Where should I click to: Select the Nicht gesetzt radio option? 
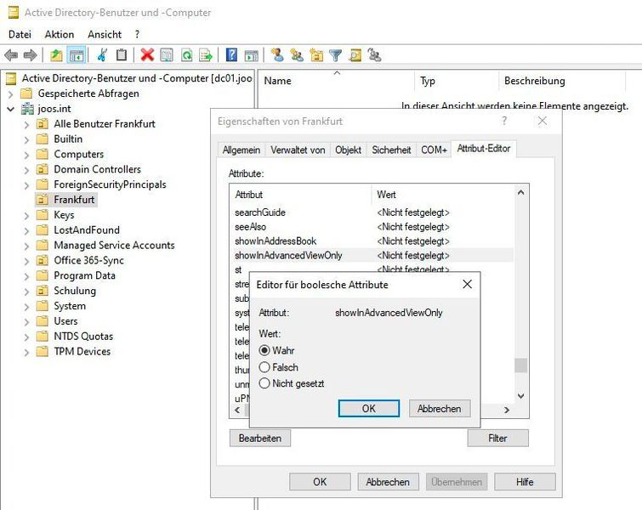(264, 383)
